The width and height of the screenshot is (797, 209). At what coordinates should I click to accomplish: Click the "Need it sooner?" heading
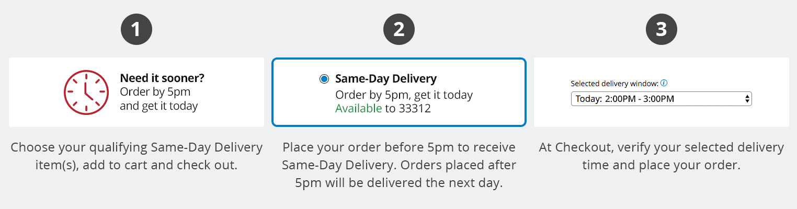162,78
